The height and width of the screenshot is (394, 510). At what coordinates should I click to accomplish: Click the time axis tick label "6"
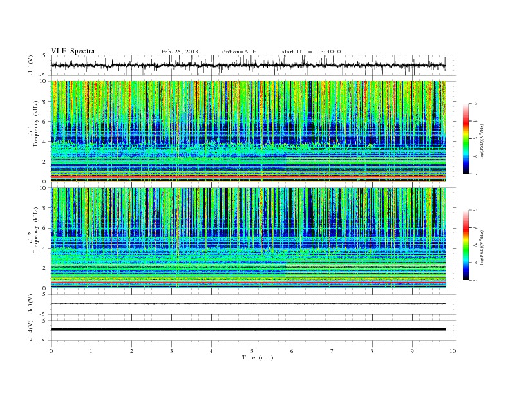(x=292, y=351)
